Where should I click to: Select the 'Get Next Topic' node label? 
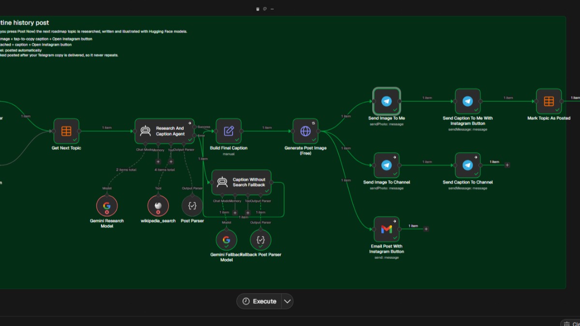[x=66, y=148]
